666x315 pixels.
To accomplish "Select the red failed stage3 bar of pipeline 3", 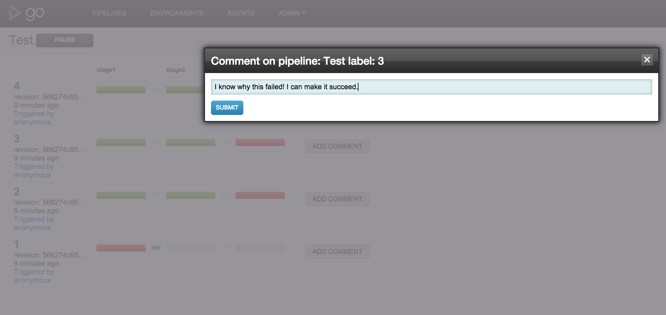I will pos(260,142).
